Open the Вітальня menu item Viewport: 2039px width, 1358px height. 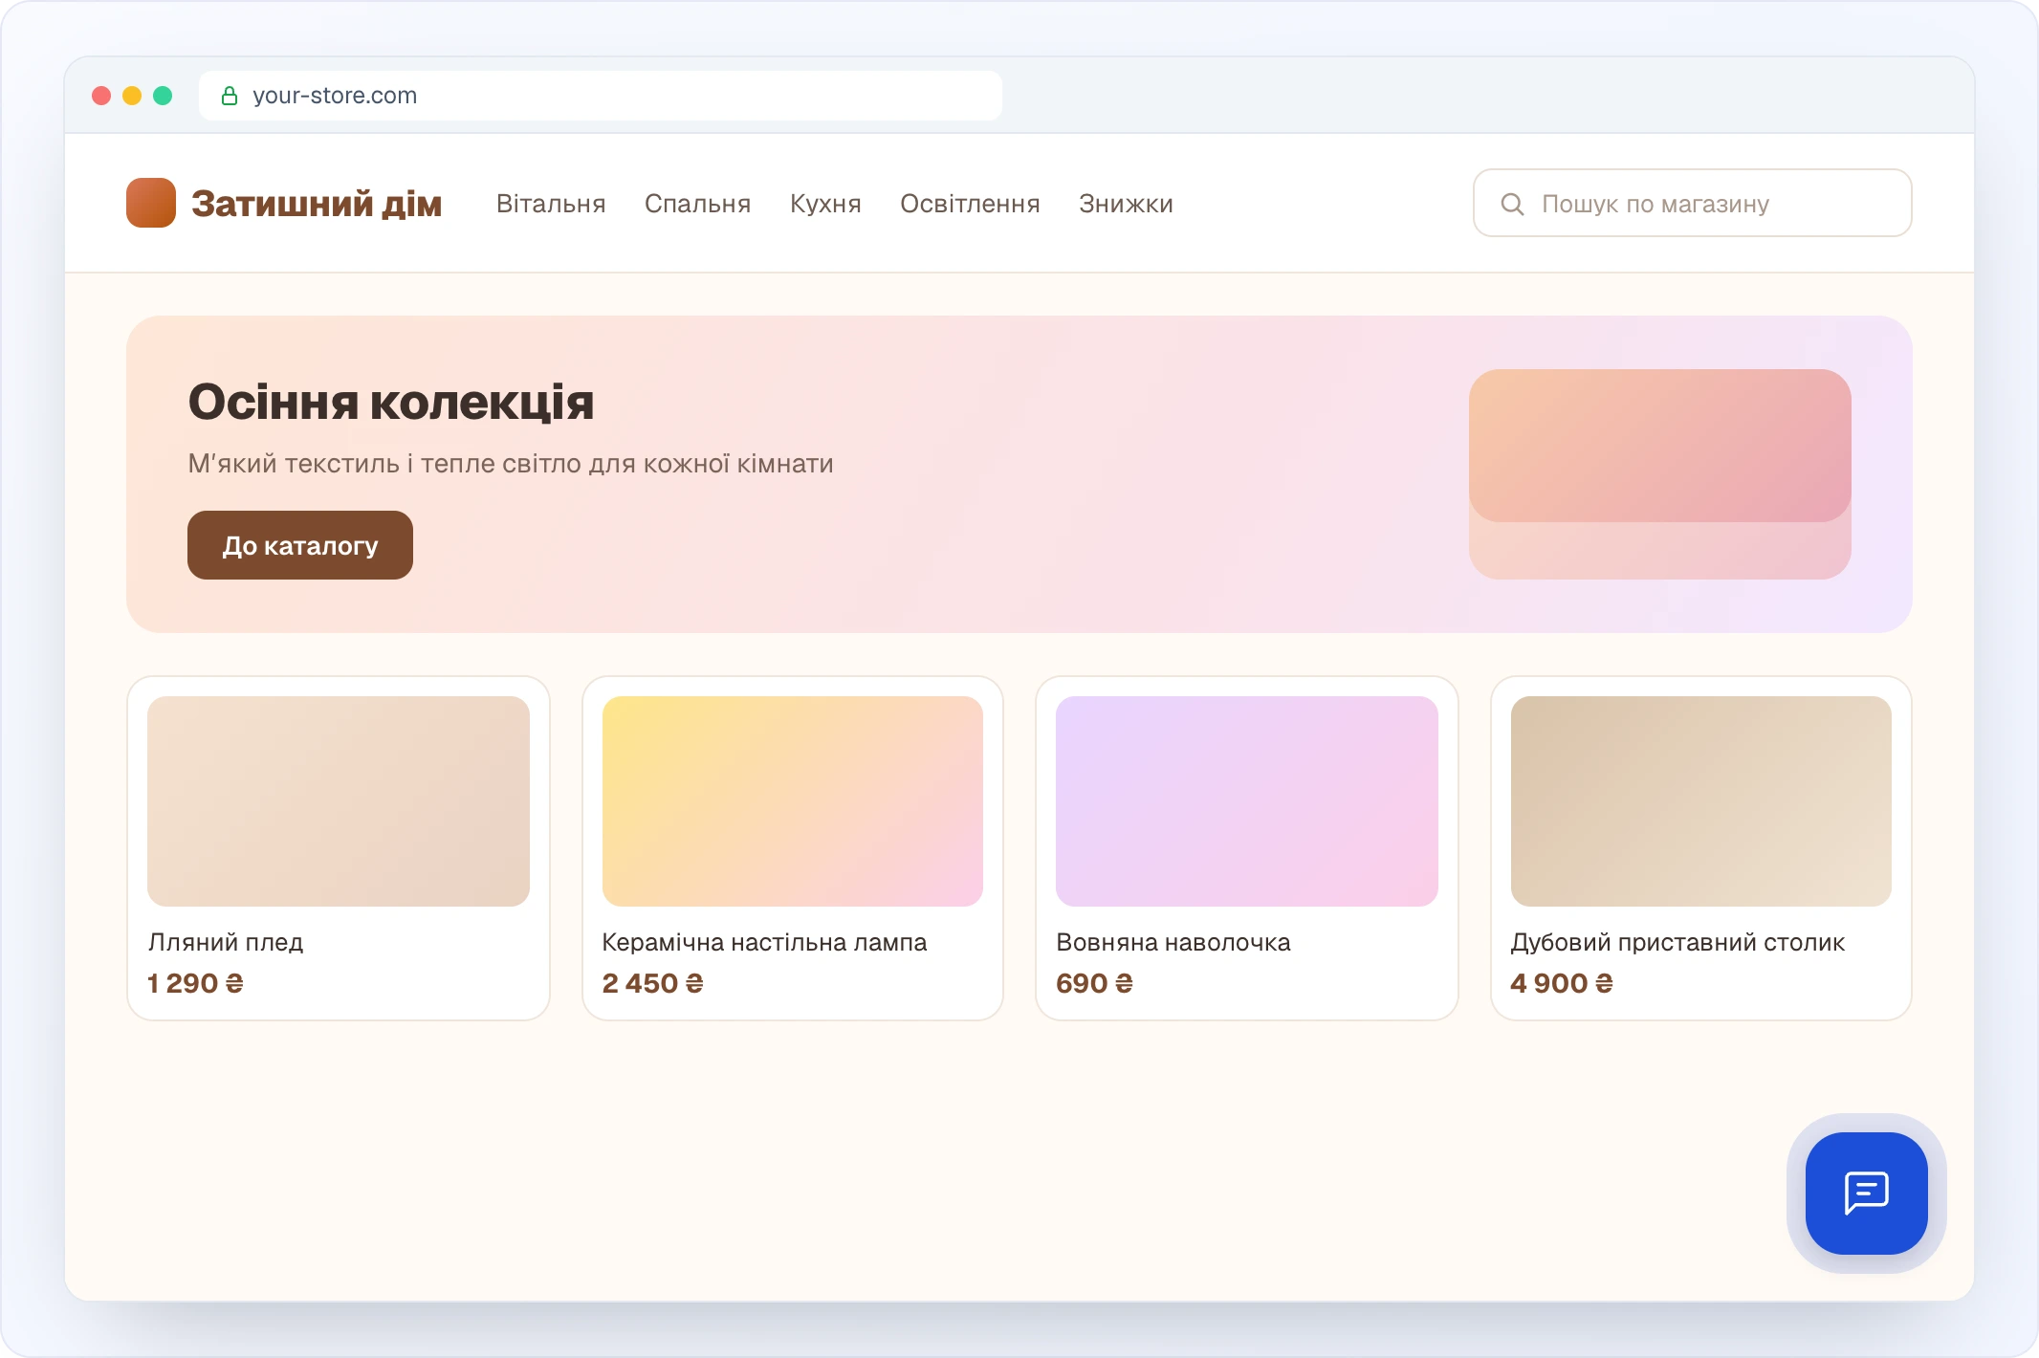point(551,204)
